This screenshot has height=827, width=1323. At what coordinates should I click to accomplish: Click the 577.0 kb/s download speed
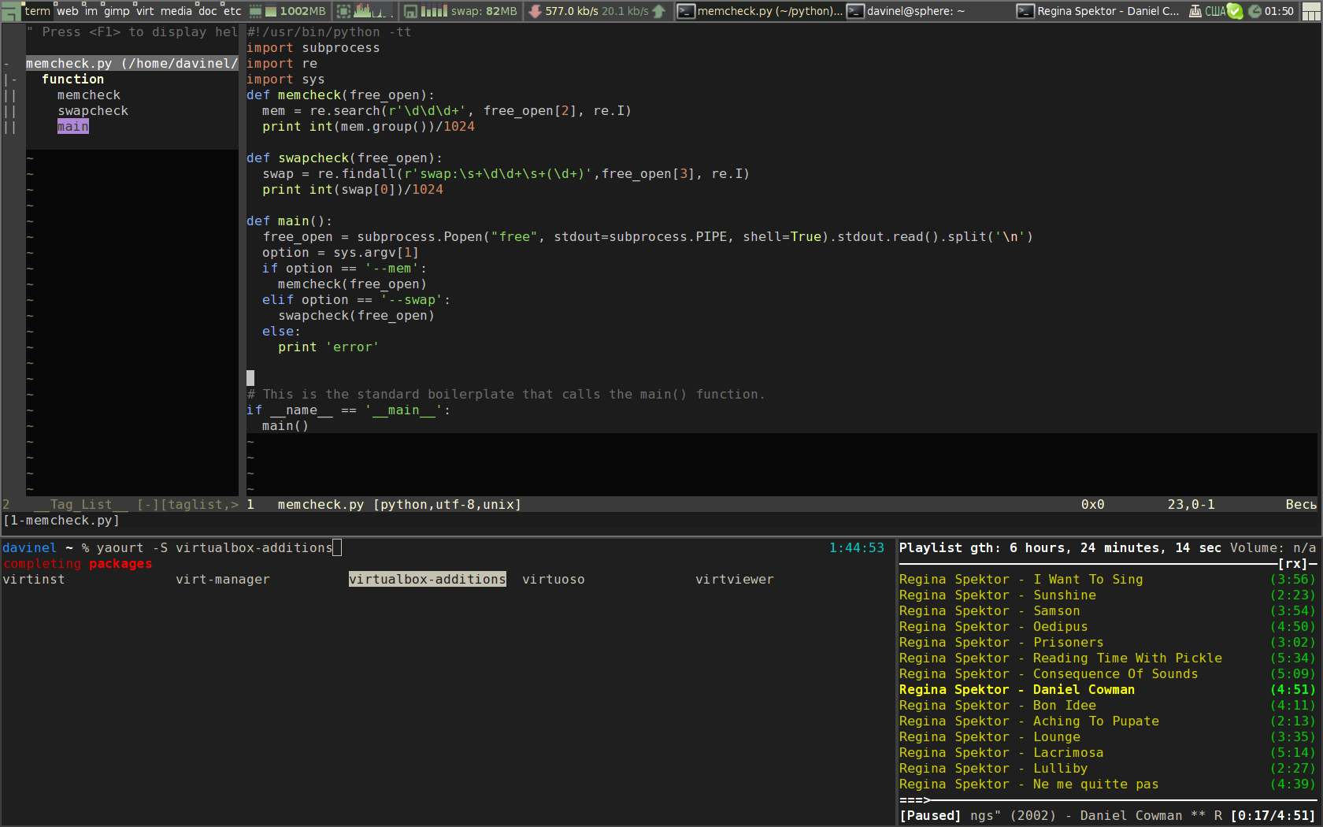[x=572, y=11]
